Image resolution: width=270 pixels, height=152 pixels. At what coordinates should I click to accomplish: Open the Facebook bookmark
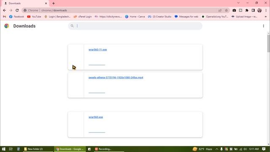point(16,16)
